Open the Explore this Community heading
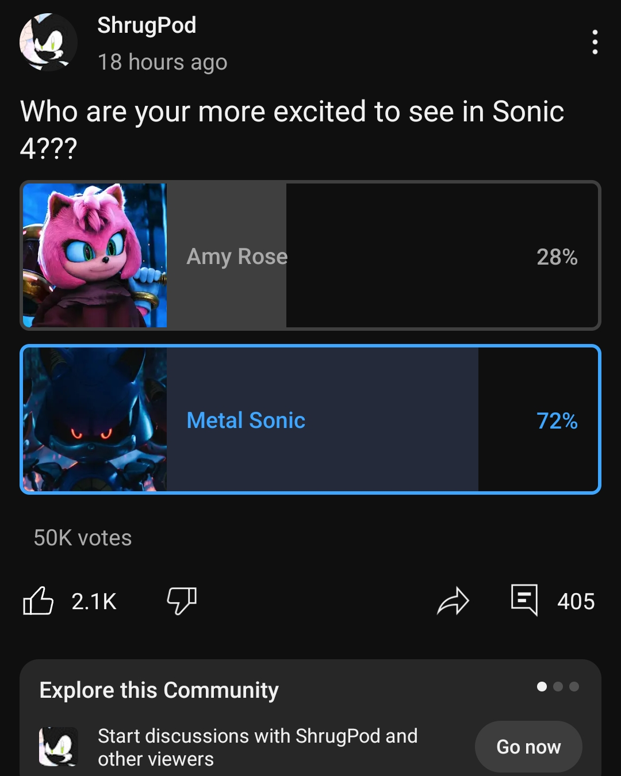 coord(159,690)
